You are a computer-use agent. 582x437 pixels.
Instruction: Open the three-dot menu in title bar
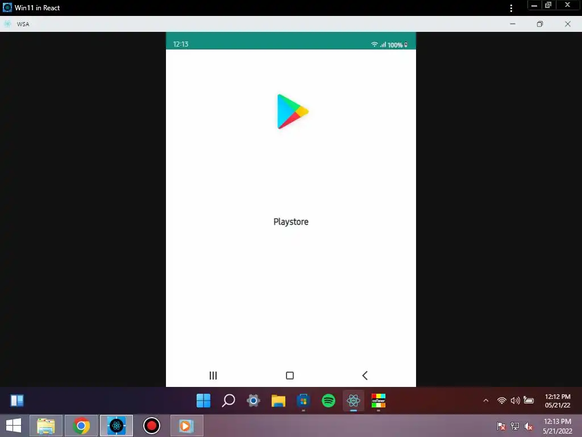[x=511, y=8]
